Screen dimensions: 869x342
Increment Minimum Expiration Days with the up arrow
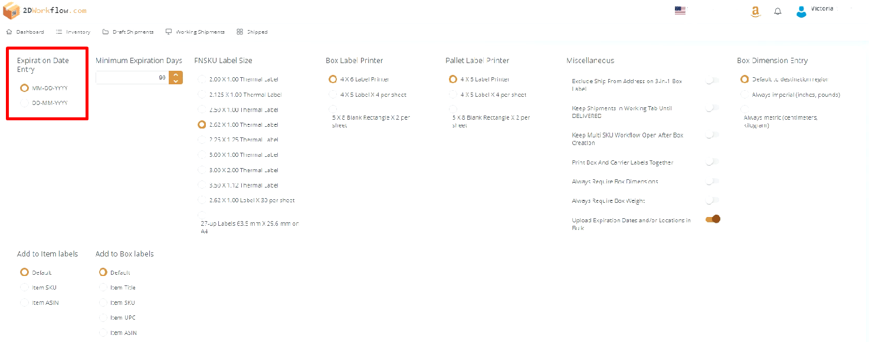pos(175,74)
